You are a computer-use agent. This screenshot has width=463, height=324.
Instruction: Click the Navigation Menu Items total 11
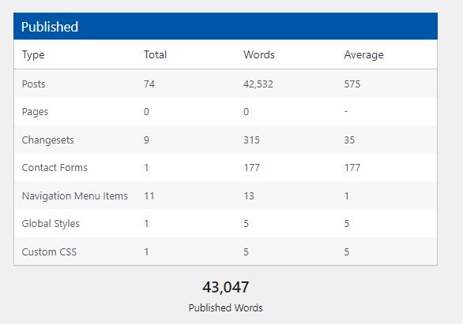click(149, 196)
